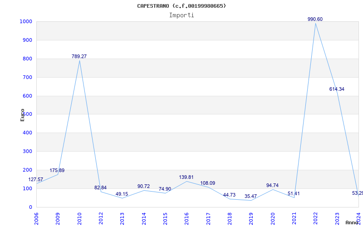This screenshot has width=363, height=227.
Task: Click the 100 y-axis tick label
Action: (x=27, y=188)
